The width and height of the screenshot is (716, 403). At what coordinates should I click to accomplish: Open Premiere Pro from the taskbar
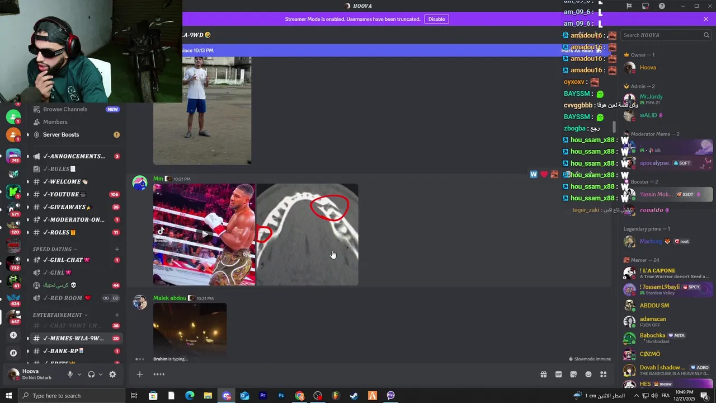(x=262, y=396)
